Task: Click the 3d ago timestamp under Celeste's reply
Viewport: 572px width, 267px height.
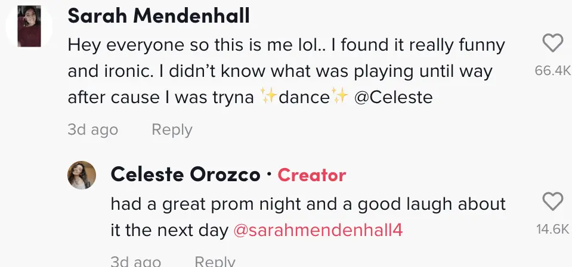Action: [x=136, y=260]
